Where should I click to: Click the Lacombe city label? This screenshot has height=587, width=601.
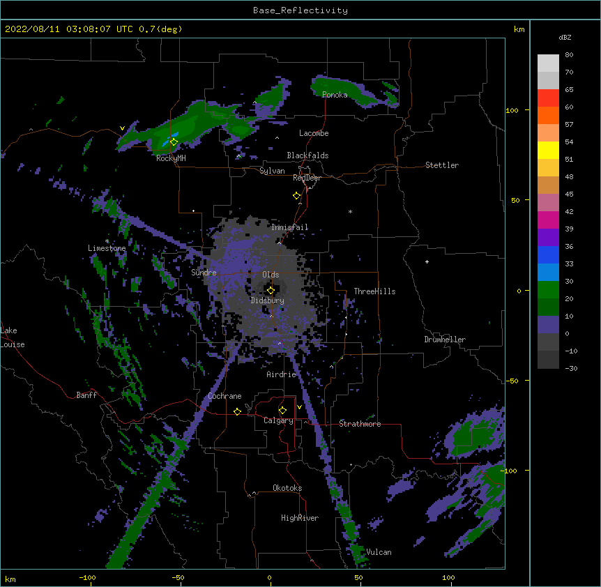click(x=314, y=133)
